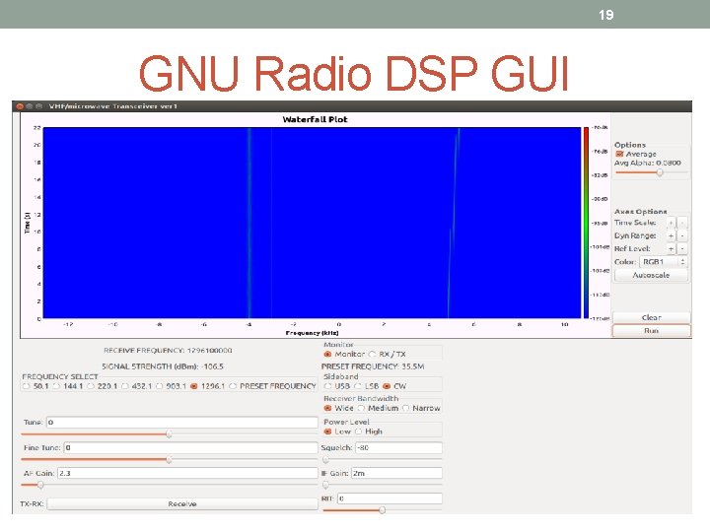
Task: Click the SIGNAL STRENGTH (dBm): -106.5 text
Action: click(163, 366)
